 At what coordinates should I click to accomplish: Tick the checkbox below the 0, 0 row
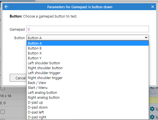(3, 112)
